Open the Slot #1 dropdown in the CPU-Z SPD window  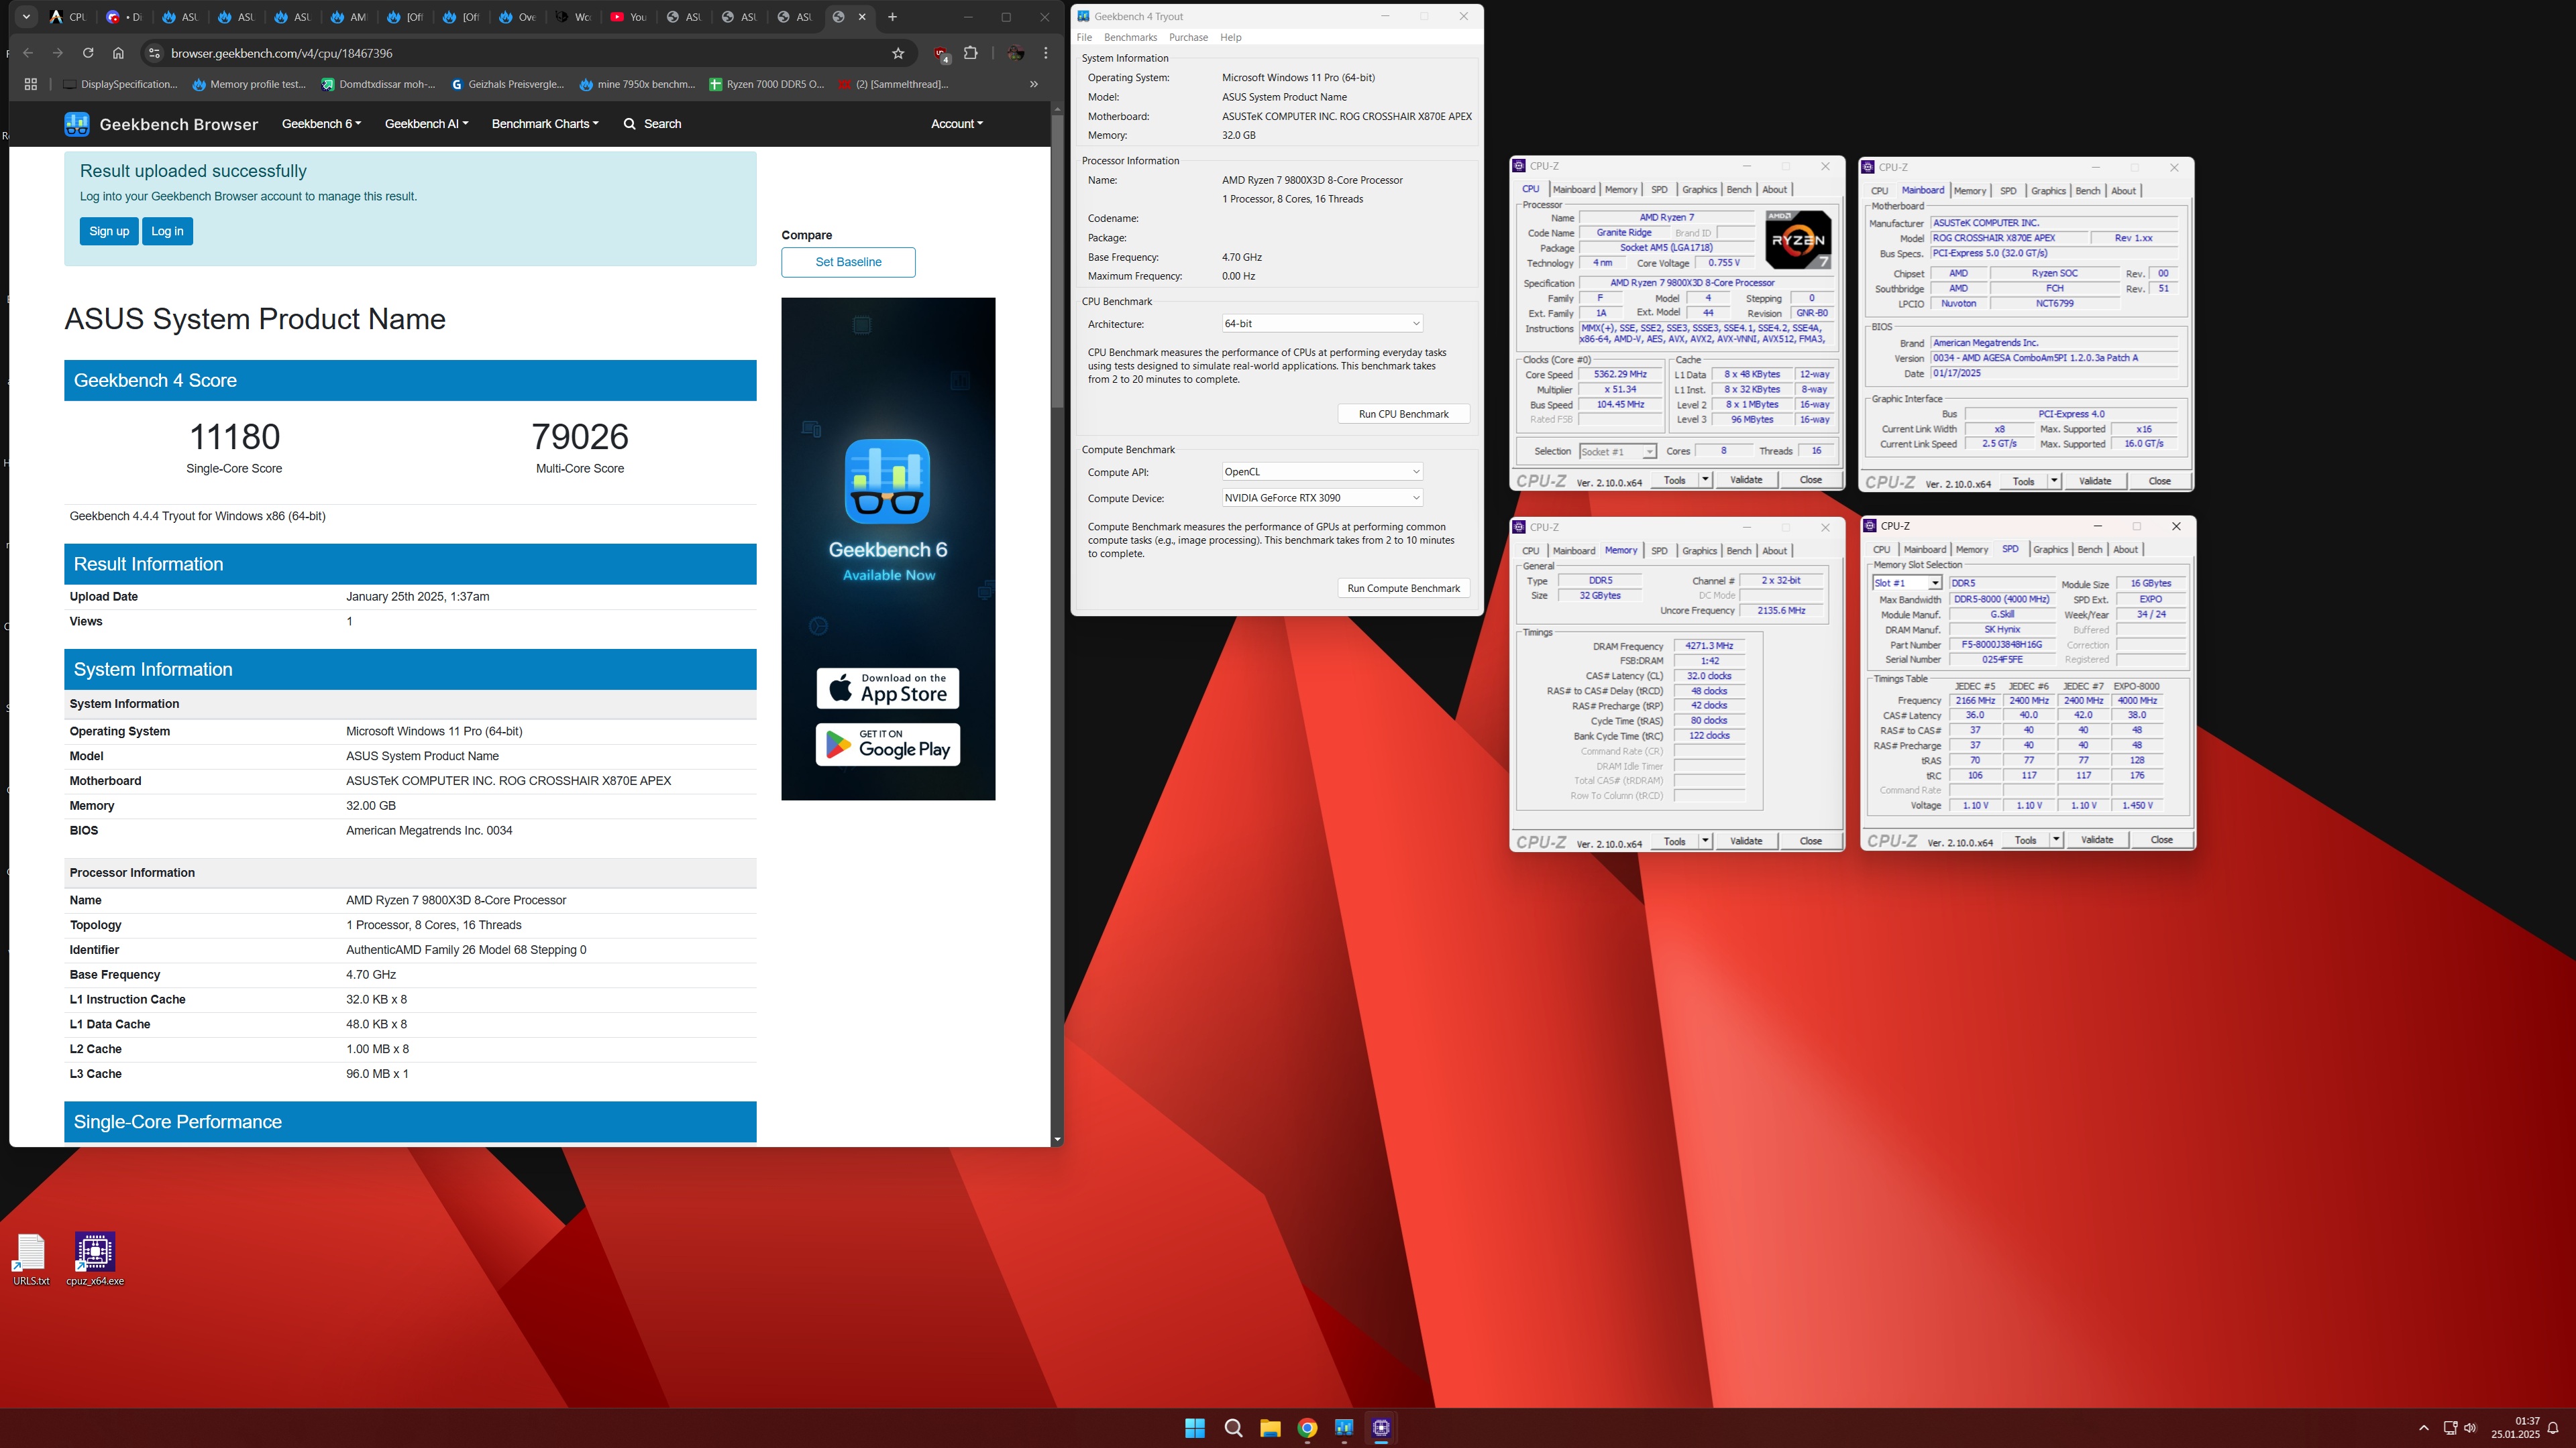click(x=1906, y=583)
